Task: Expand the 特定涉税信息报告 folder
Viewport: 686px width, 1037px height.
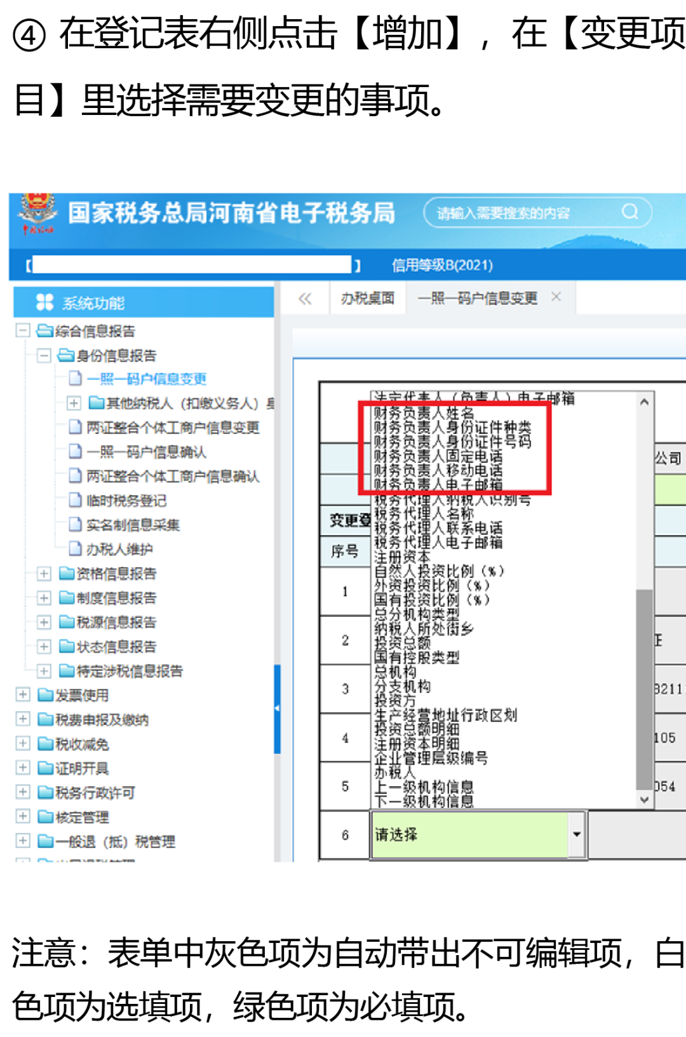Action: (x=44, y=671)
